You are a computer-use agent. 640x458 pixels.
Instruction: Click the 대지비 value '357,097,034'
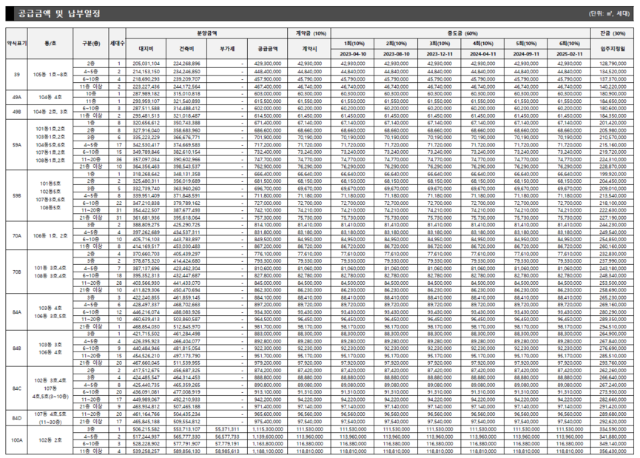tap(146, 159)
